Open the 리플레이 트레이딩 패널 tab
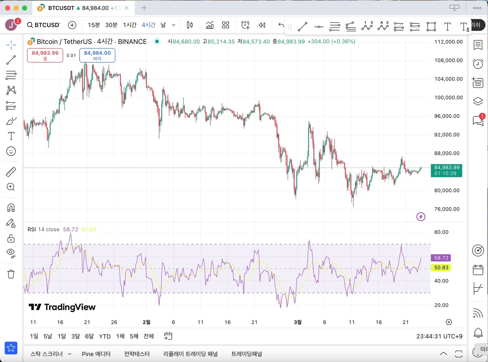Viewport: 488px width, 362px height. click(x=190, y=354)
